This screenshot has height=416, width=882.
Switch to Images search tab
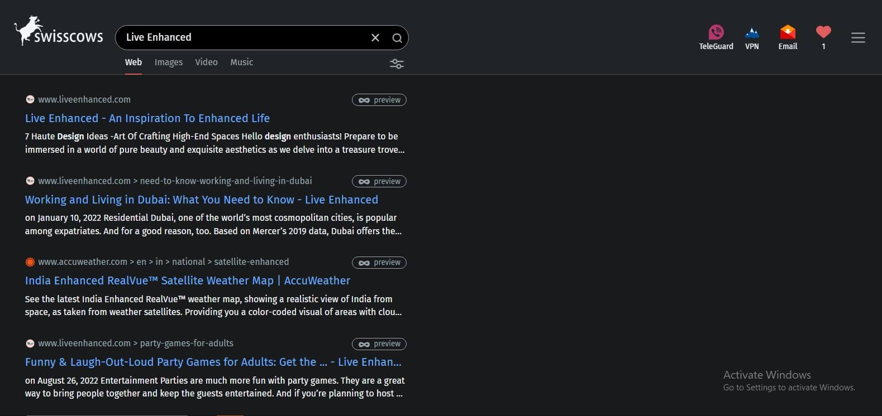(169, 62)
